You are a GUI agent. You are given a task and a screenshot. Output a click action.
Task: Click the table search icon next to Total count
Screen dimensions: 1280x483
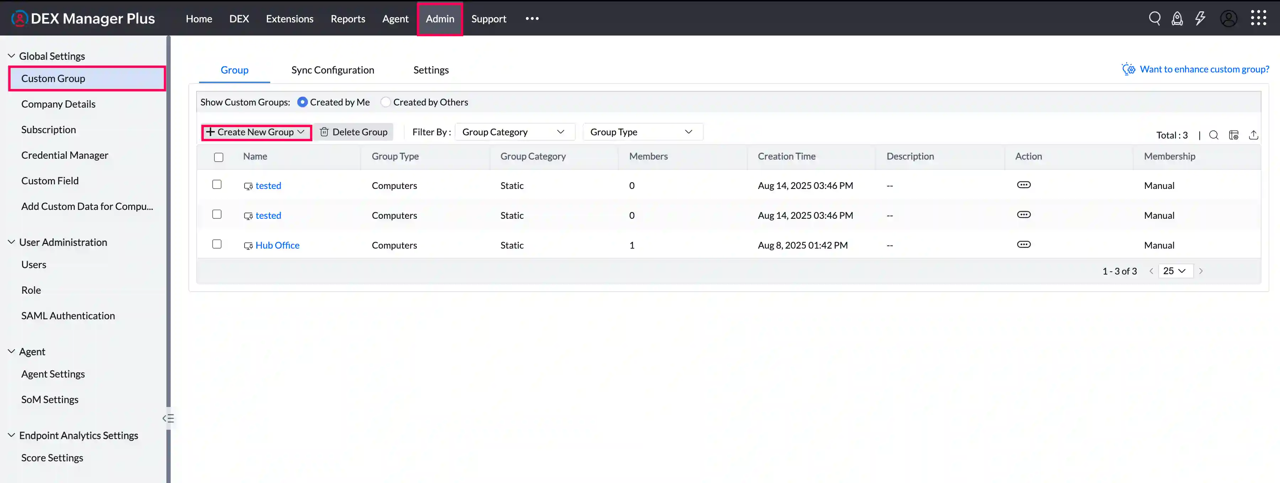[x=1214, y=135]
